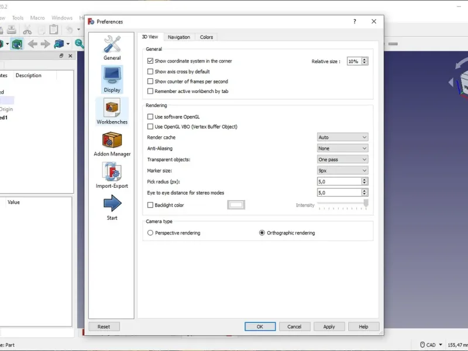Open the Macro menu
Image resolution: width=468 pixels, height=351 pixels.
point(37,18)
